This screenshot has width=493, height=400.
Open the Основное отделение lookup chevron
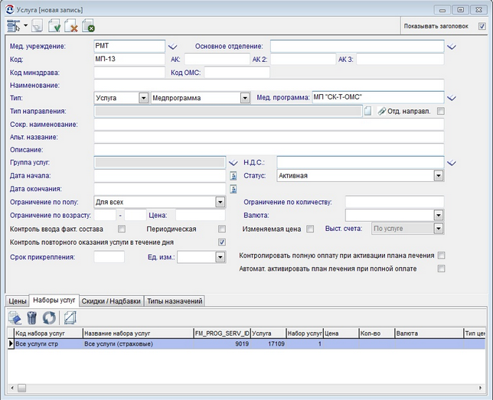(452, 47)
